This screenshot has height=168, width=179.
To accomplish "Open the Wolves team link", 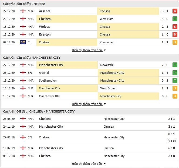I will point(44,27).
